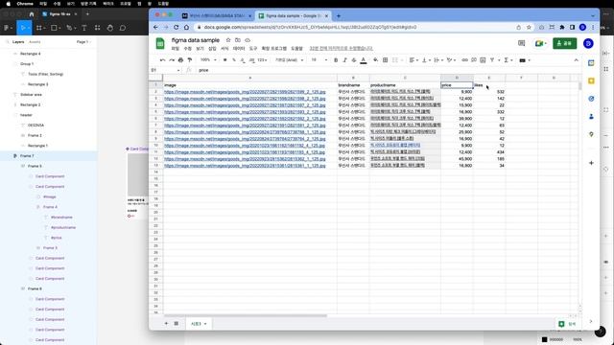Open the 데이터 menu in Google Sheets

click(239, 48)
